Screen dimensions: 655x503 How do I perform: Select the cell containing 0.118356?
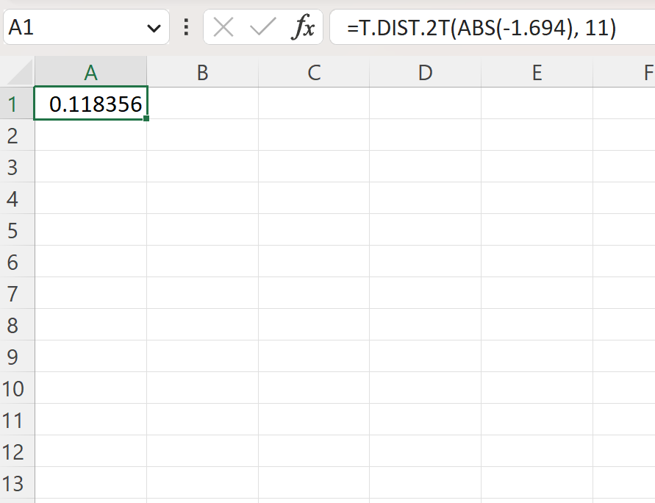point(90,104)
